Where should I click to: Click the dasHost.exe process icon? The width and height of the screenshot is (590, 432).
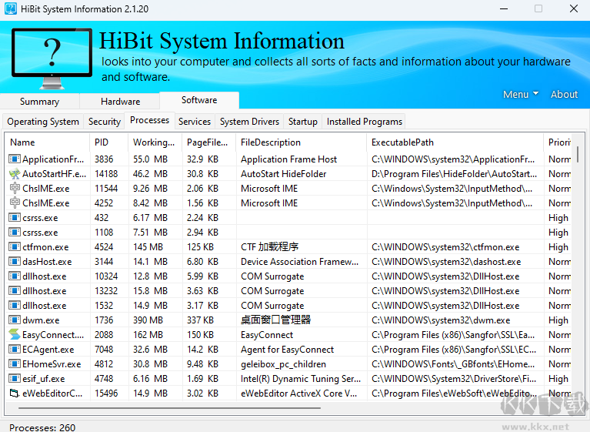tap(15, 262)
